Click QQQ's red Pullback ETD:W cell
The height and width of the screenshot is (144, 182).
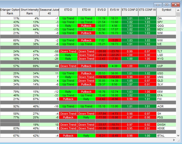[86, 26]
